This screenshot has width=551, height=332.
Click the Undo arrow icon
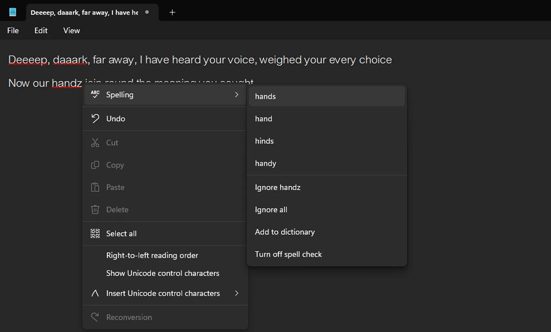coord(95,118)
